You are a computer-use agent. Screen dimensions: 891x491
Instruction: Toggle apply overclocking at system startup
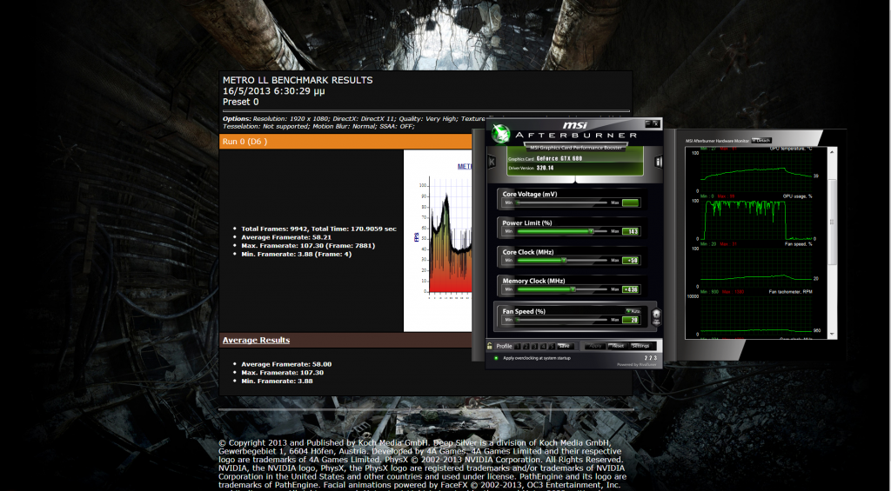496,357
